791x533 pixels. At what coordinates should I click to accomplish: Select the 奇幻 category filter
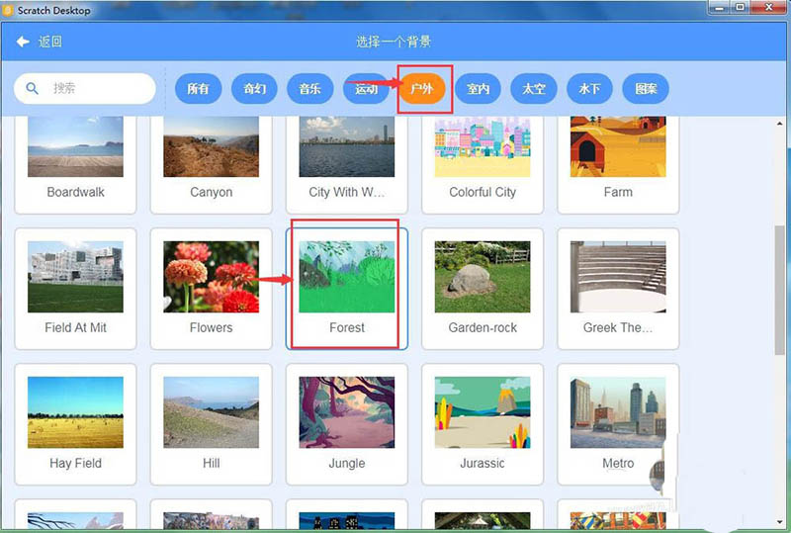pos(254,88)
